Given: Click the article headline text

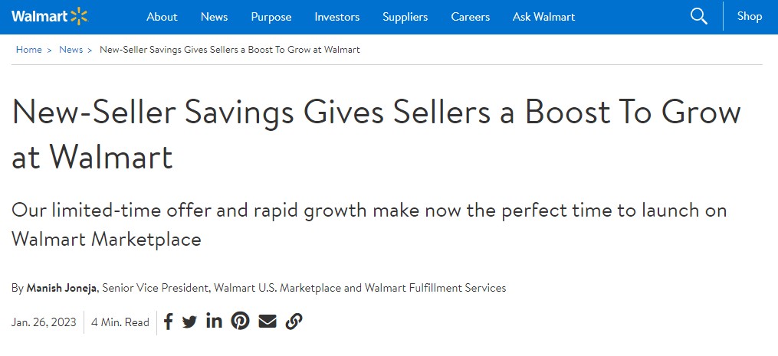Looking at the screenshot, I should click(376, 134).
